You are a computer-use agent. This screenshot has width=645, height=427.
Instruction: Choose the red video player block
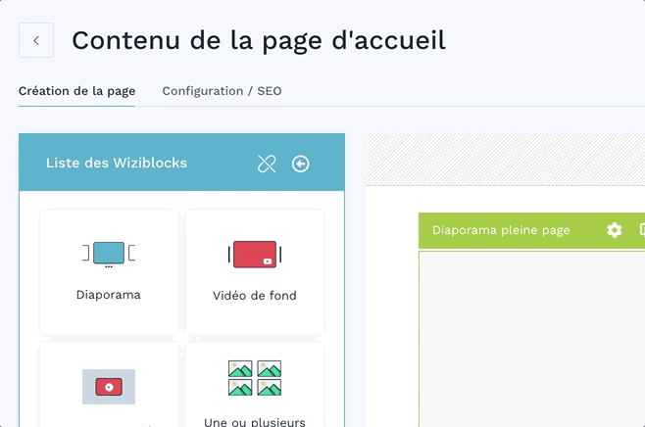click(109, 386)
